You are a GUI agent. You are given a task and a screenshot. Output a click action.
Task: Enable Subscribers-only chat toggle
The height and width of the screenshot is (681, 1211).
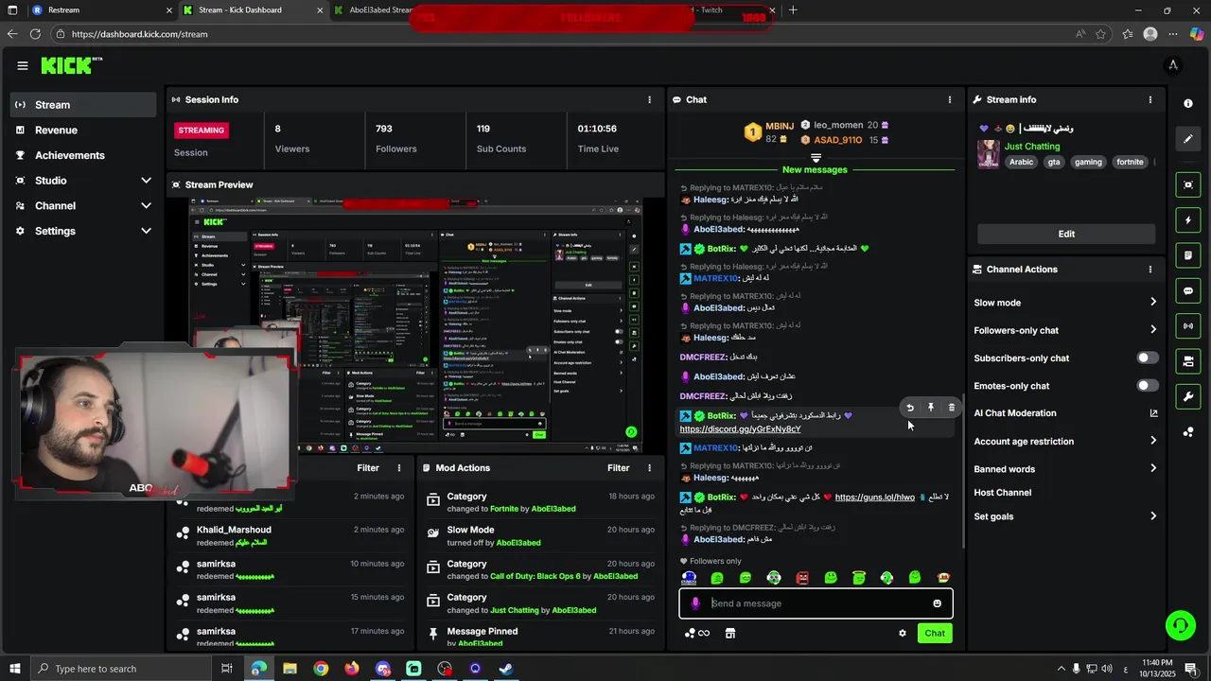(1147, 358)
